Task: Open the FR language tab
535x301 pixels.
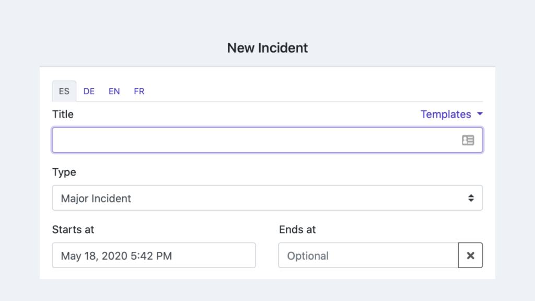Action: (139, 91)
